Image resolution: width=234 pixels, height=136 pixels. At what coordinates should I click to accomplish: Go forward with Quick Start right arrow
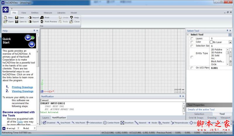[x=32, y=44]
